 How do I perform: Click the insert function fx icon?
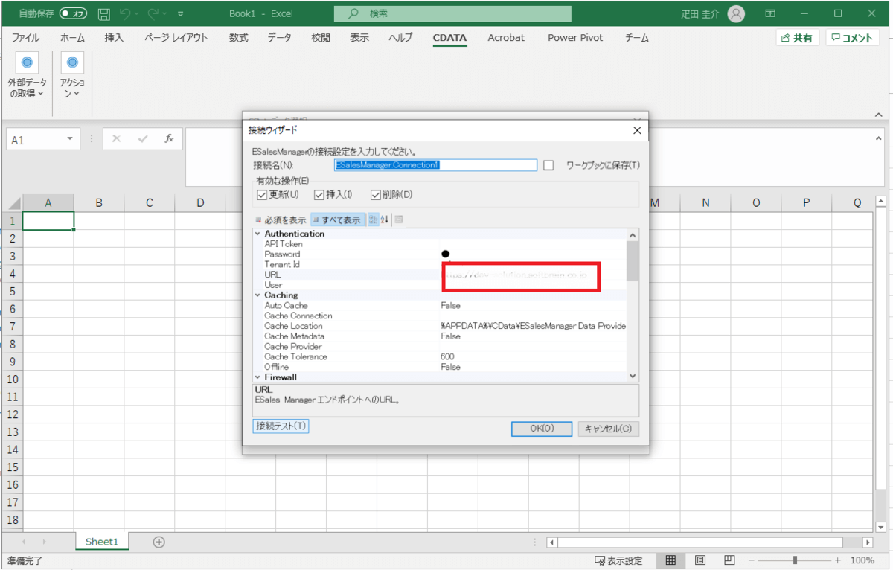[169, 139]
